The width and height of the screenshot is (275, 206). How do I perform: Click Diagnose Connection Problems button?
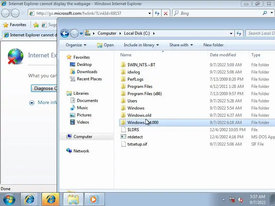[44, 88]
